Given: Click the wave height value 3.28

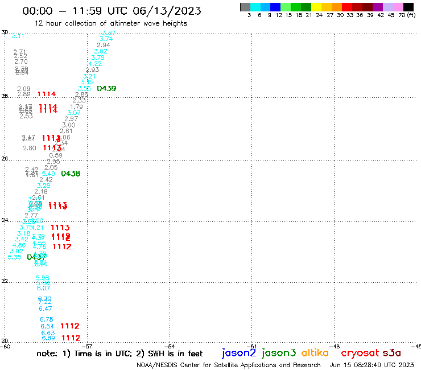Looking at the screenshot, I should pos(43,186).
